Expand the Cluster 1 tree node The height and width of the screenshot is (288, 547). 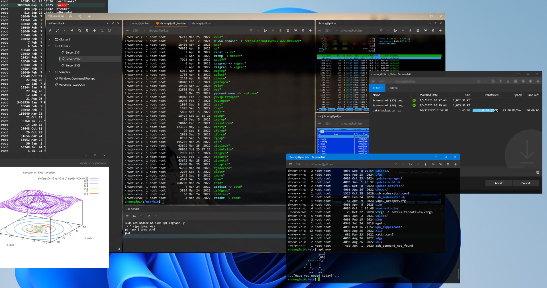[x=49, y=40]
